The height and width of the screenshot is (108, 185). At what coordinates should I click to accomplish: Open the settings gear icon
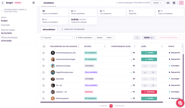[x=174, y=3]
